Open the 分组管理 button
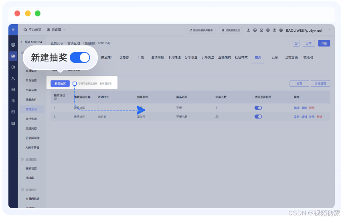The height and width of the screenshot is (219, 342). click(320, 84)
